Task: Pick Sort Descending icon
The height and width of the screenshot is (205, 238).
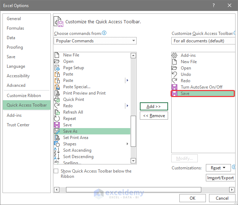Action: (57, 157)
